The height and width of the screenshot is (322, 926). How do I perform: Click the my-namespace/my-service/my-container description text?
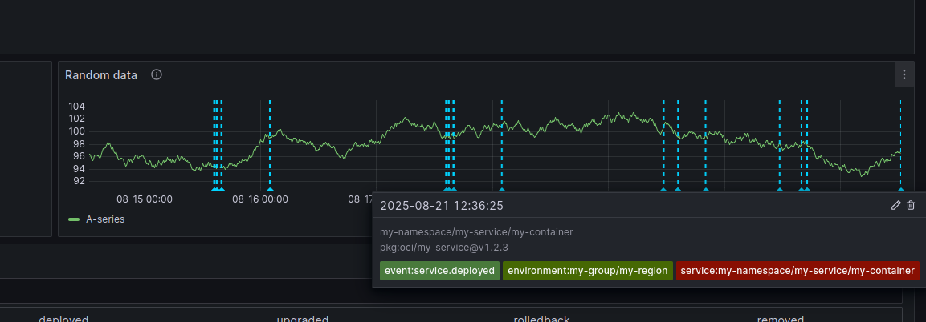tap(476, 232)
